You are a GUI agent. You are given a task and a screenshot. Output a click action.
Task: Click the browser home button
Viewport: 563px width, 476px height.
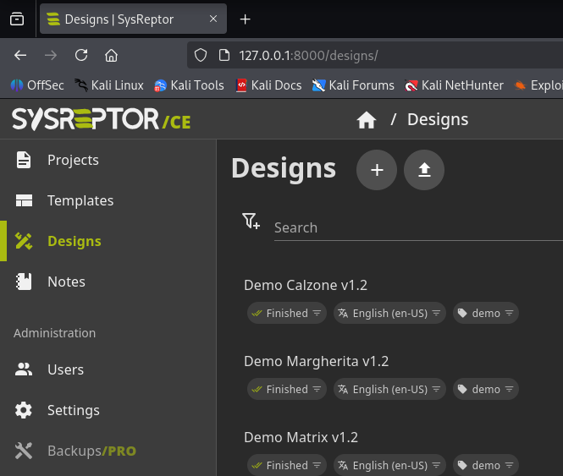point(111,55)
